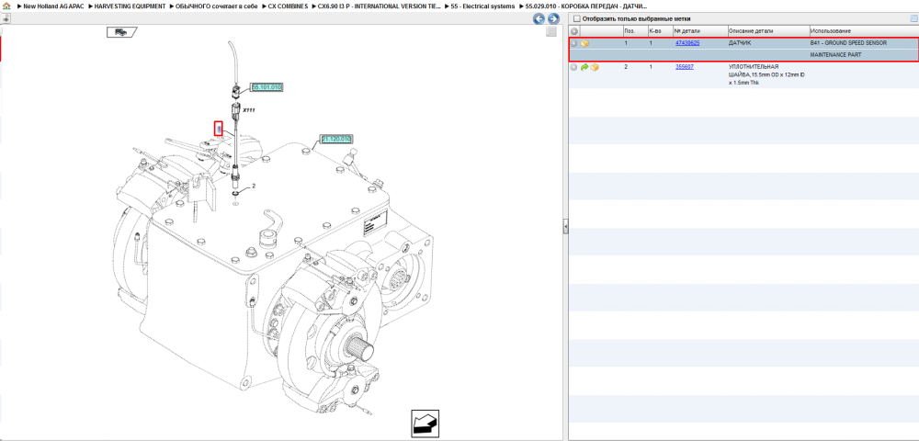Click the pin panel icon below home
The image size is (919, 441).
click(x=6, y=18)
